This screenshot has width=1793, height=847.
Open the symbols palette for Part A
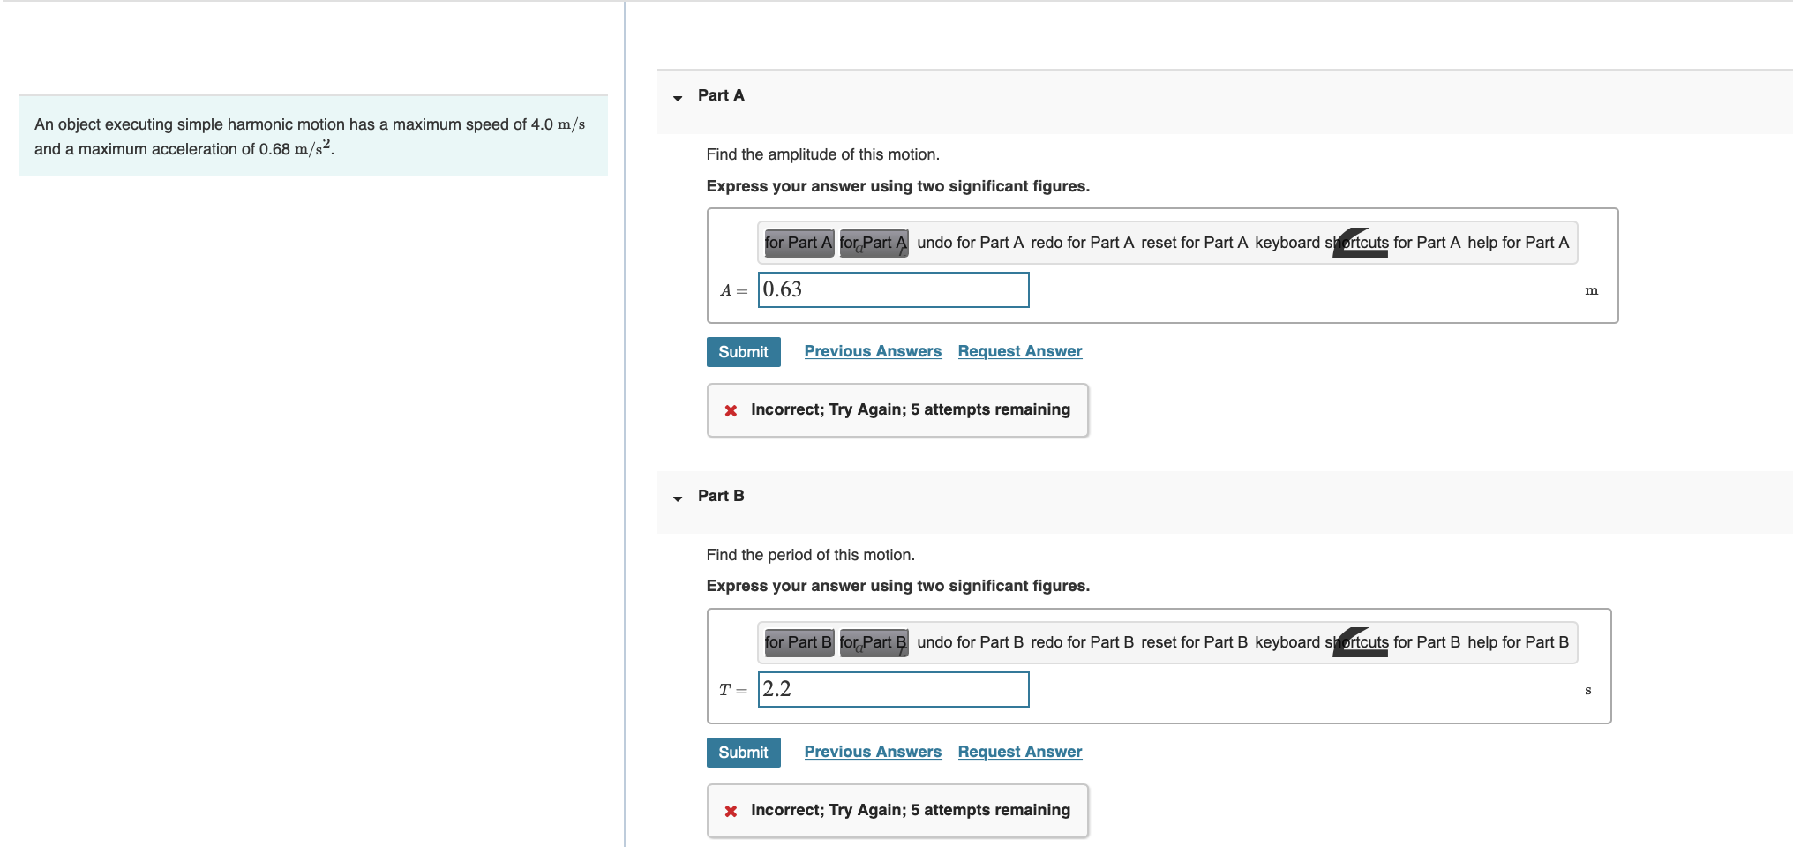[873, 243]
